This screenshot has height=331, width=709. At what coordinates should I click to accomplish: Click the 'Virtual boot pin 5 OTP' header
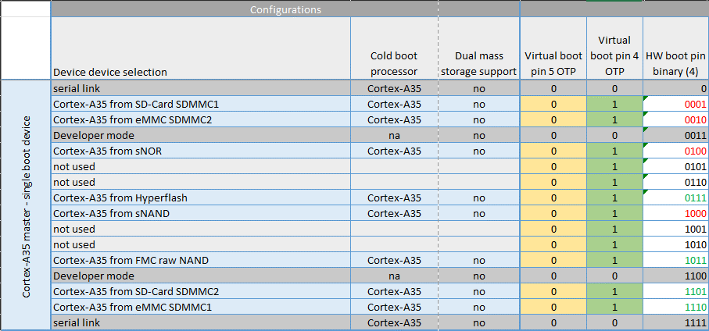click(x=553, y=48)
